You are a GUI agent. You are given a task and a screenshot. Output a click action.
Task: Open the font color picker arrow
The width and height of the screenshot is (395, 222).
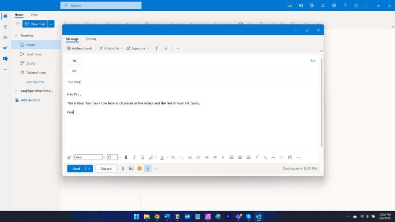pyautogui.click(x=167, y=158)
